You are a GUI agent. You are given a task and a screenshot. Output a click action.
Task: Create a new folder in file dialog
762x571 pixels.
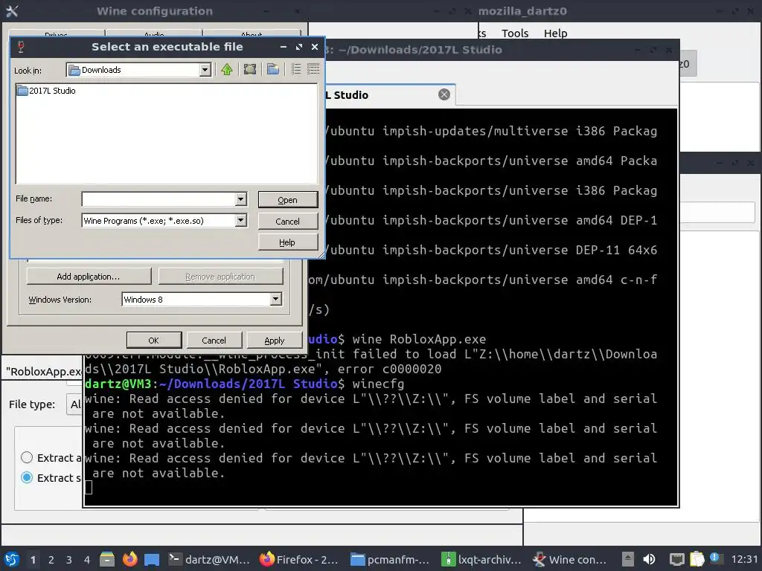point(273,69)
